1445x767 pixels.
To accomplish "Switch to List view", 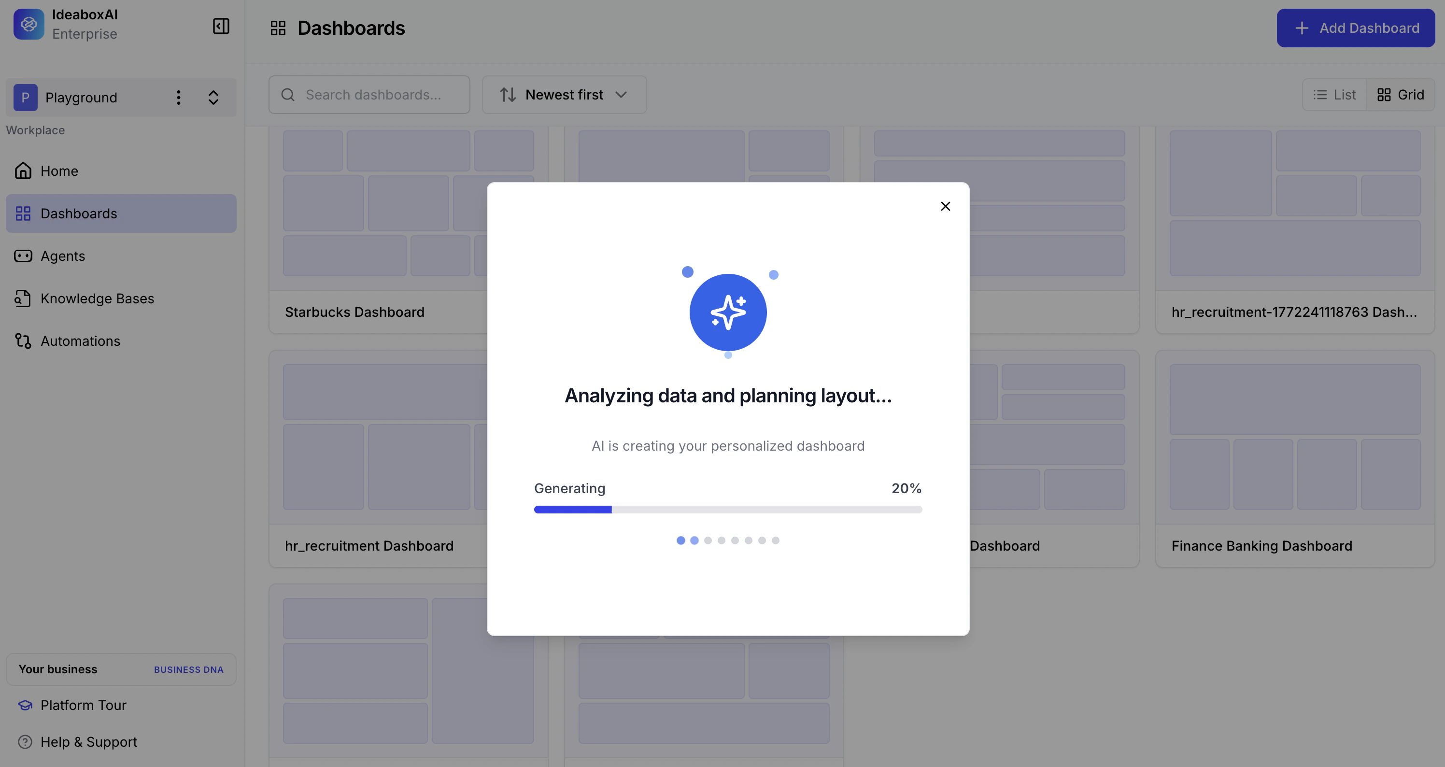I will click(x=1334, y=95).
